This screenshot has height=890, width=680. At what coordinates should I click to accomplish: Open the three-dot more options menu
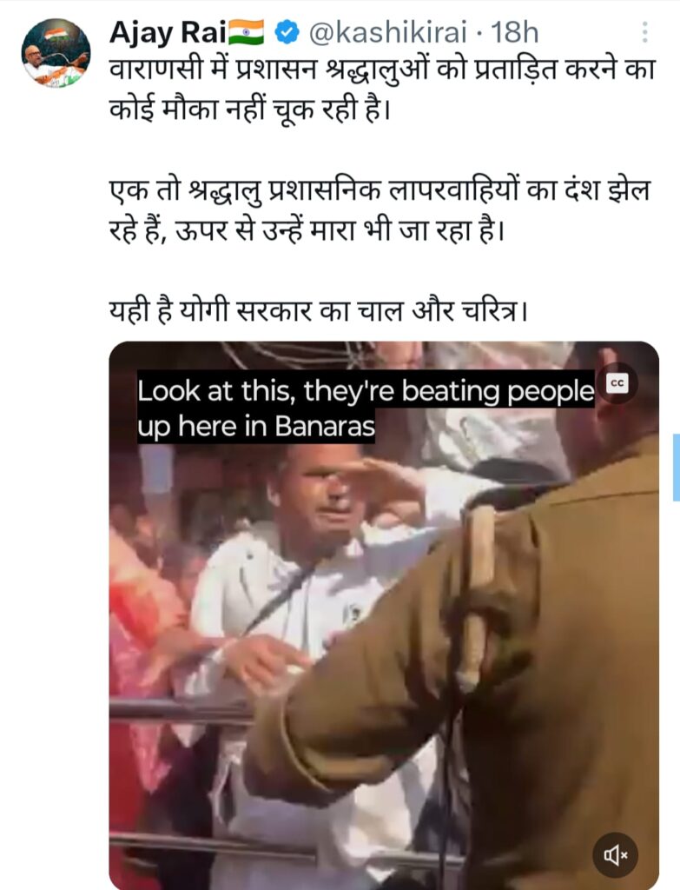(x=645, y=32)
